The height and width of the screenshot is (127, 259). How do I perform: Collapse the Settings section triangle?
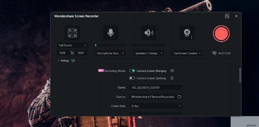coord(58,61)
